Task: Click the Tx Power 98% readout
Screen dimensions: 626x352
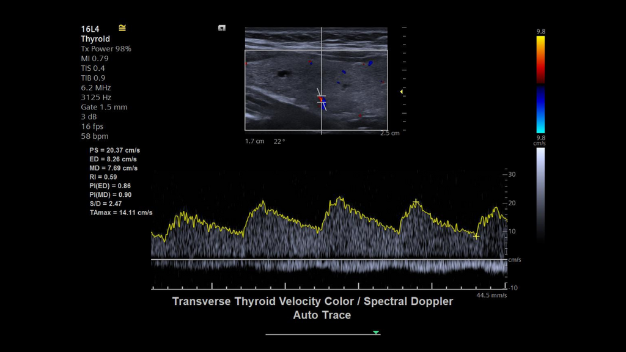Action: coord(106,48)
